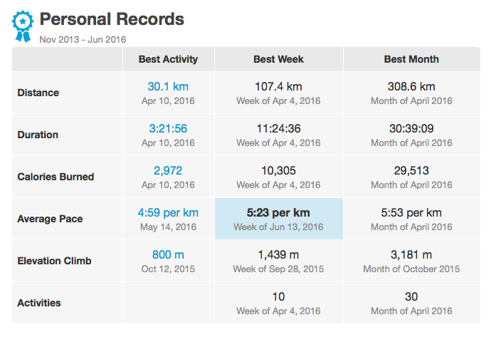The image size is (491, 347).
Task: Select the 308.6 km best month cell
Action: tap(411, 87)
